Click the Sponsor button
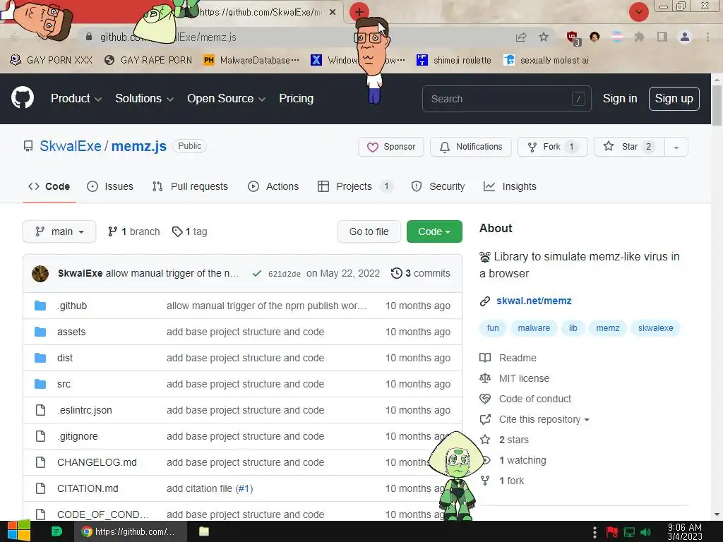 click(x=391, y=147)
